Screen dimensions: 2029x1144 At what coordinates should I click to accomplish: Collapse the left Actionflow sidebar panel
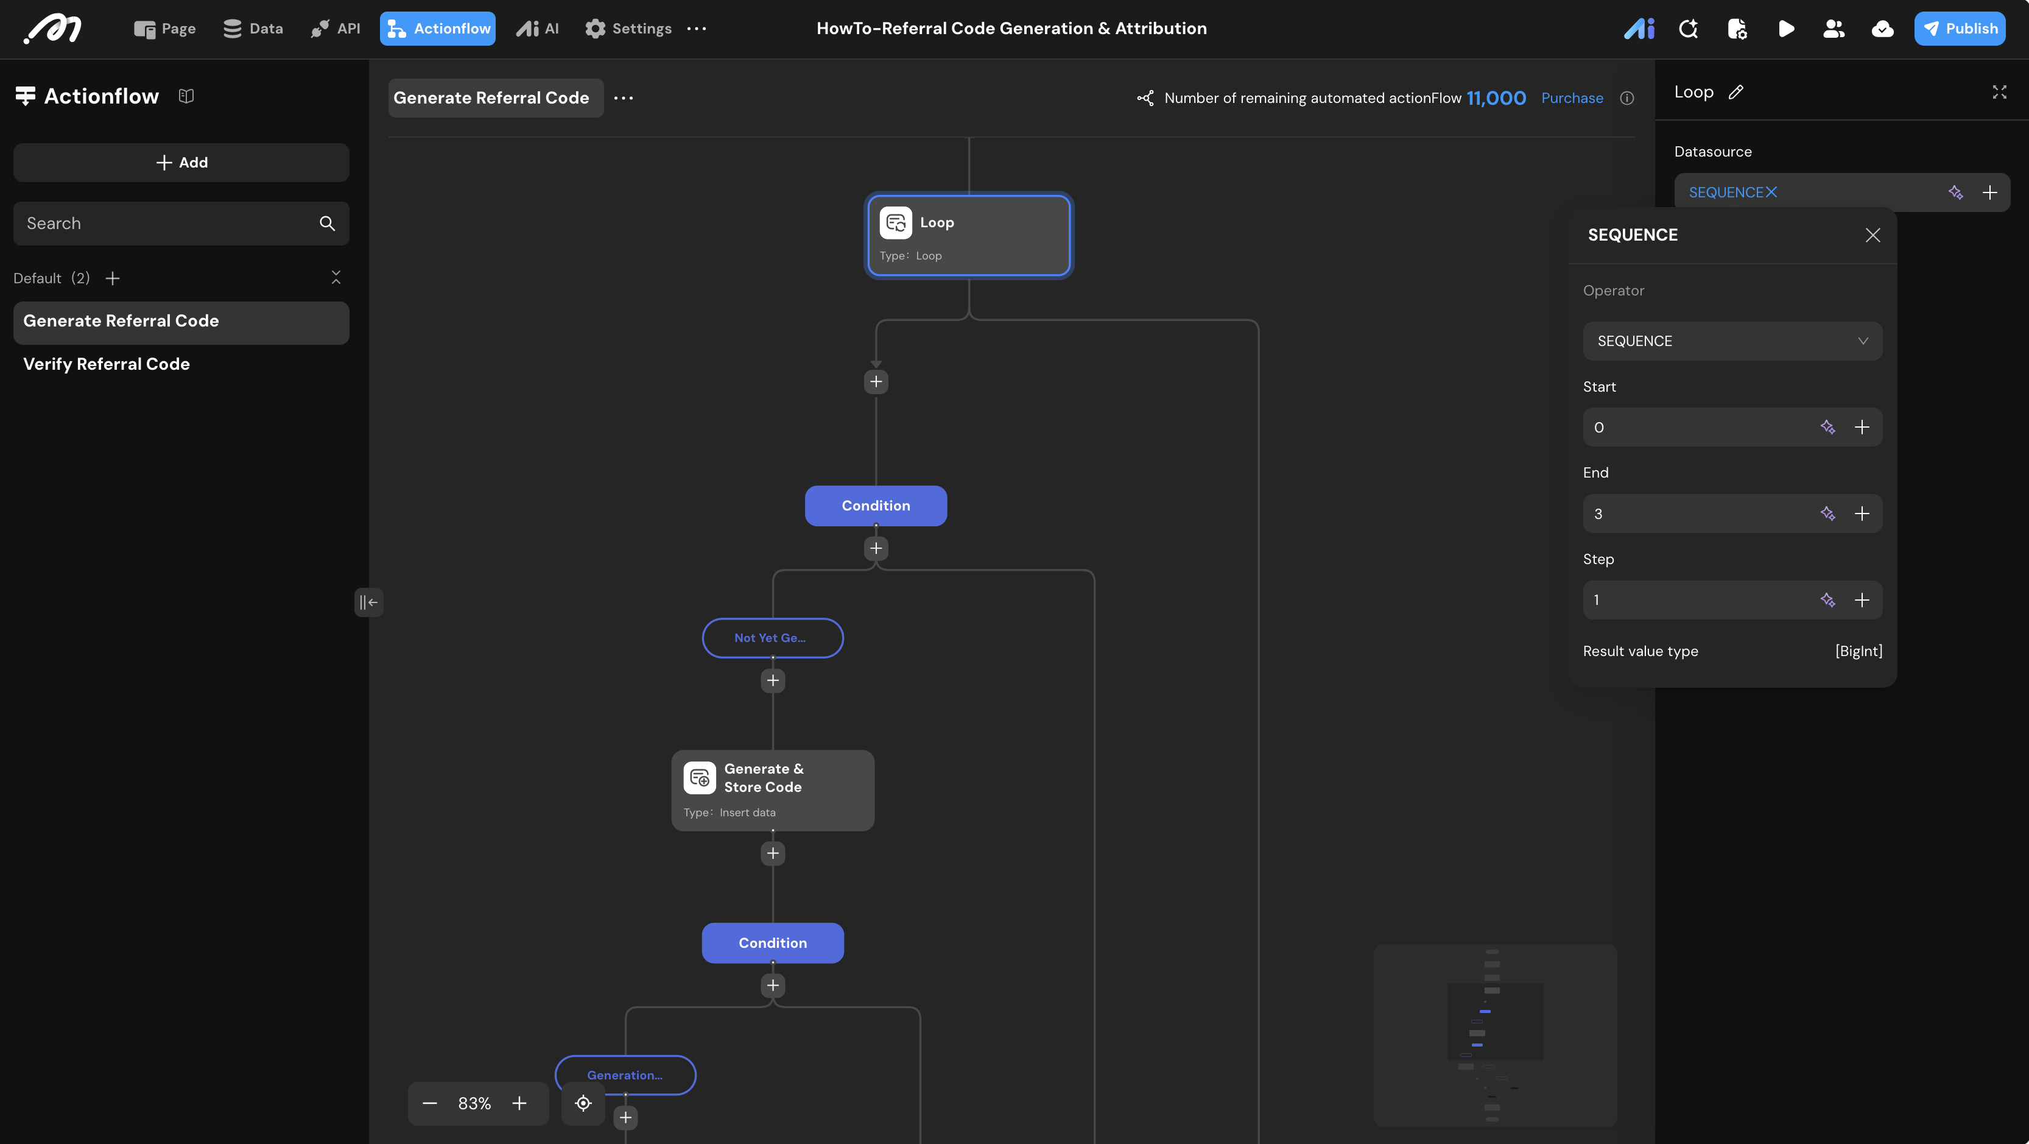(368, 602)
